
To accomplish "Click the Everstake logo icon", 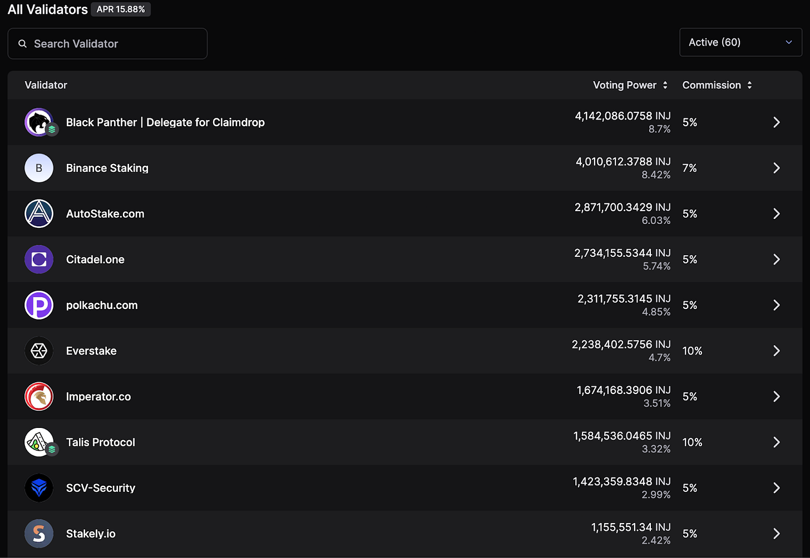I will pos(39,351).
